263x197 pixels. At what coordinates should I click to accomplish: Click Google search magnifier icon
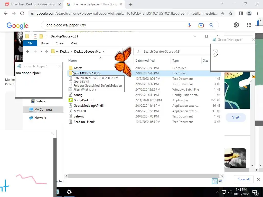click(211, 25)
